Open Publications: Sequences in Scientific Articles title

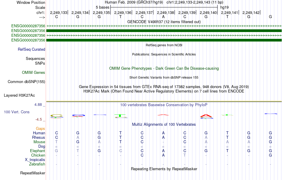click(164, 54)
